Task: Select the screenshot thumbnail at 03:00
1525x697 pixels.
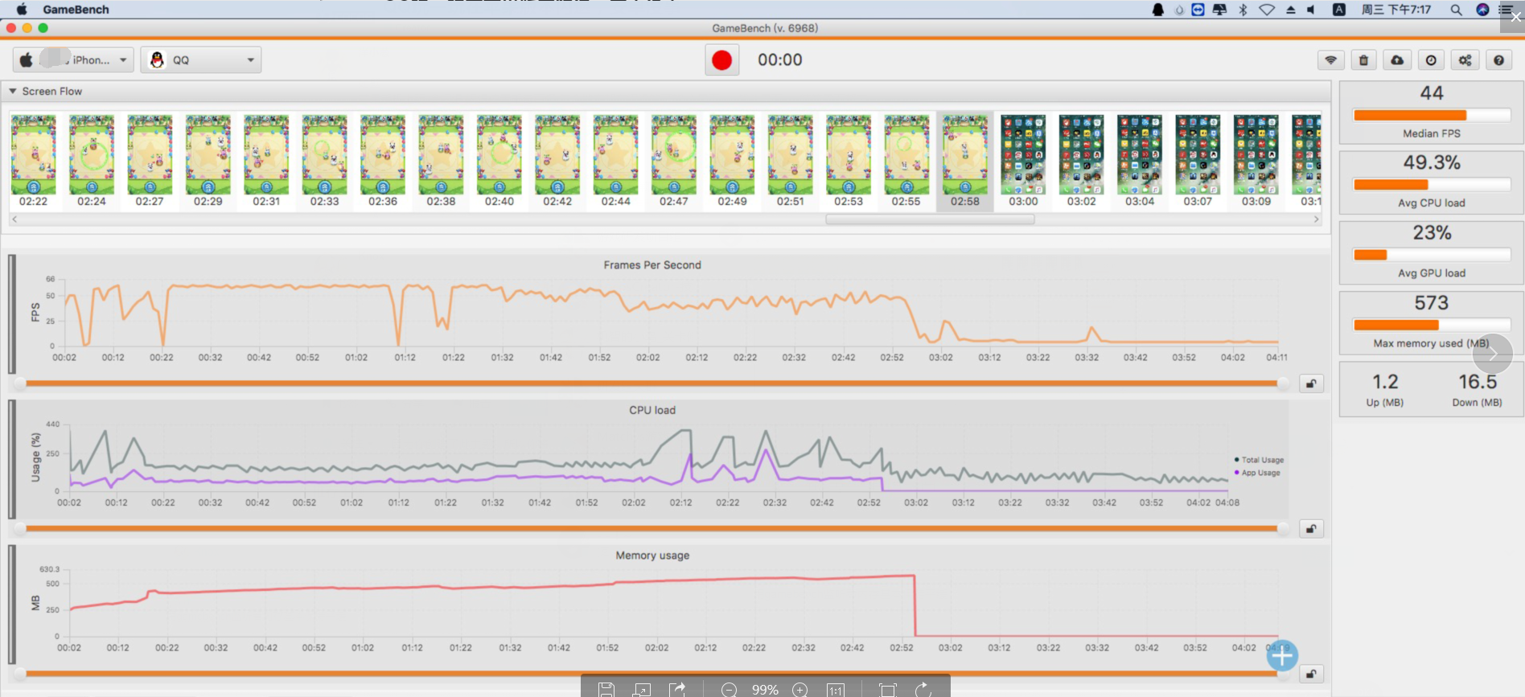Action: click(1023, 161)
